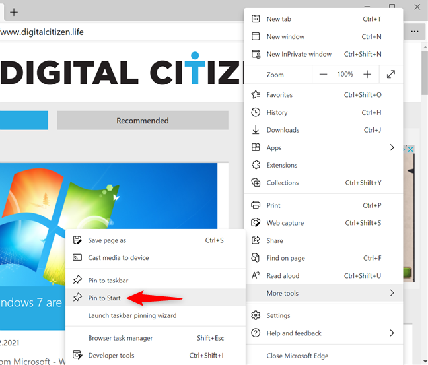Click the Find on page icon
The image size is (428, 365).
coord(255,258)
